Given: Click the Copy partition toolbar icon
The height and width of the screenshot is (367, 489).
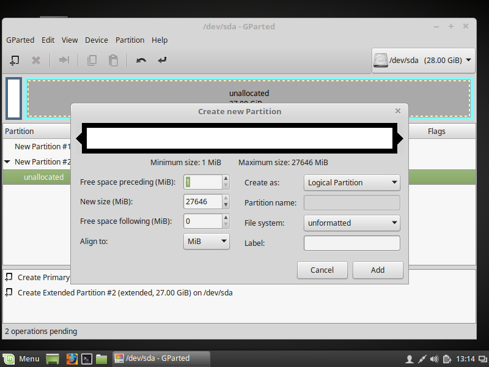Looking at the screenshot, I should [x=92, y=60].
